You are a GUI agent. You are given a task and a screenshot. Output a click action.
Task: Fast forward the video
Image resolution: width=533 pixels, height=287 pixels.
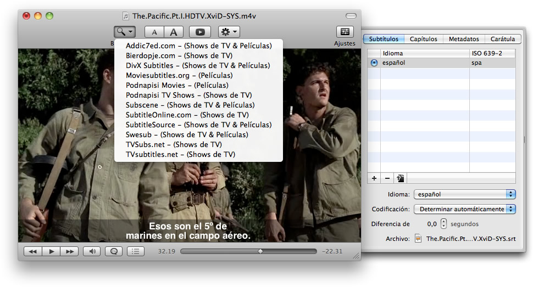pyautogui.click(x=70, y=251)
